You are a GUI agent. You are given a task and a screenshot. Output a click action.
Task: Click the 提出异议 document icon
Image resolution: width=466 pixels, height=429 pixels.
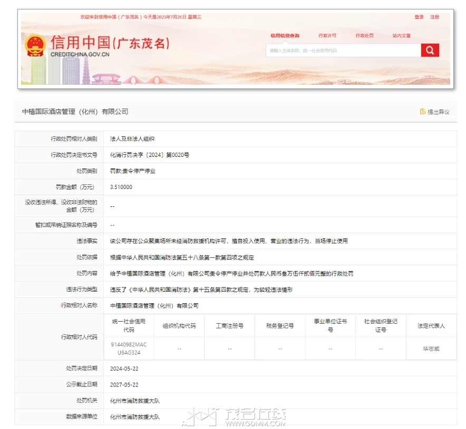(x=423, y=112)
